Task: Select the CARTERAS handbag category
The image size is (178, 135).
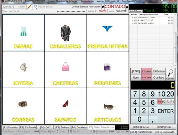Action: [66, 69]
